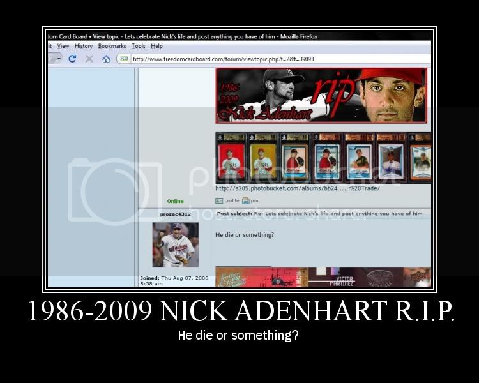Open prozac4312 username link

176,214
